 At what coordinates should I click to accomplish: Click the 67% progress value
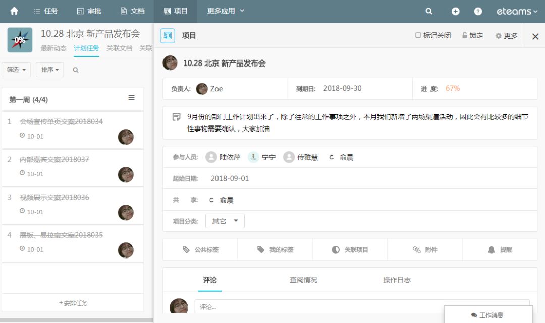coord(453,89)
